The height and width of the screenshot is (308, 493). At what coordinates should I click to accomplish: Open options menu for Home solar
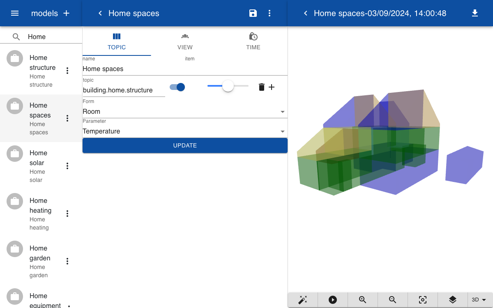click(67, 166)
